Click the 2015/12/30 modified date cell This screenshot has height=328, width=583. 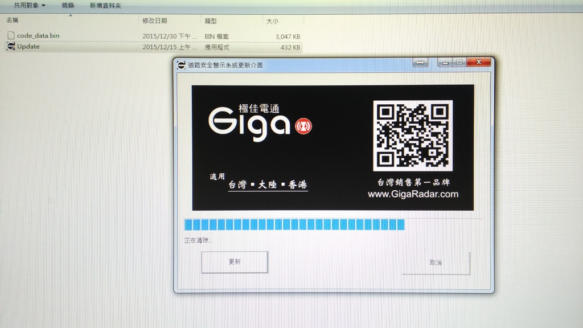pyautogui.click(x=170, y=36)
